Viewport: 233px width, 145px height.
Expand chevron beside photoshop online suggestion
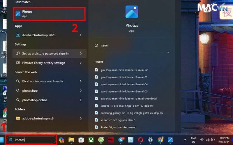pos(81,100)
